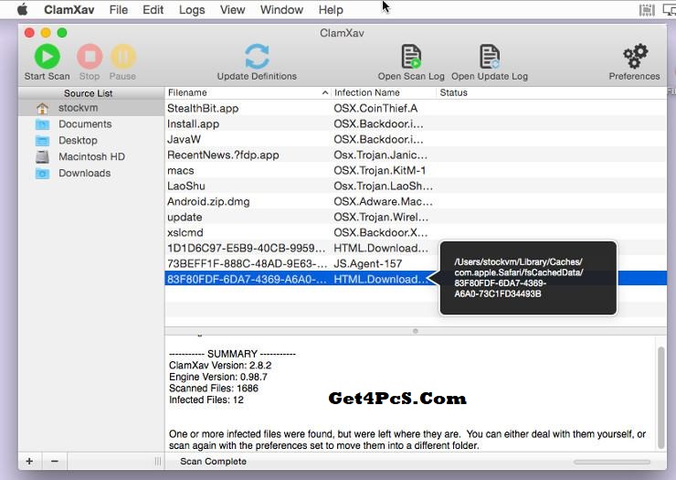676x480 pixels.
Task: Click the Status column header
Action: tap(454, 92)
